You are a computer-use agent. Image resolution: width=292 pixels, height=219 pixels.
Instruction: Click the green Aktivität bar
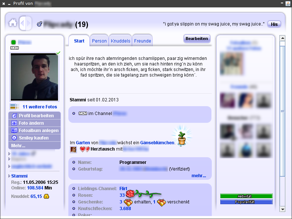[247, 196]
